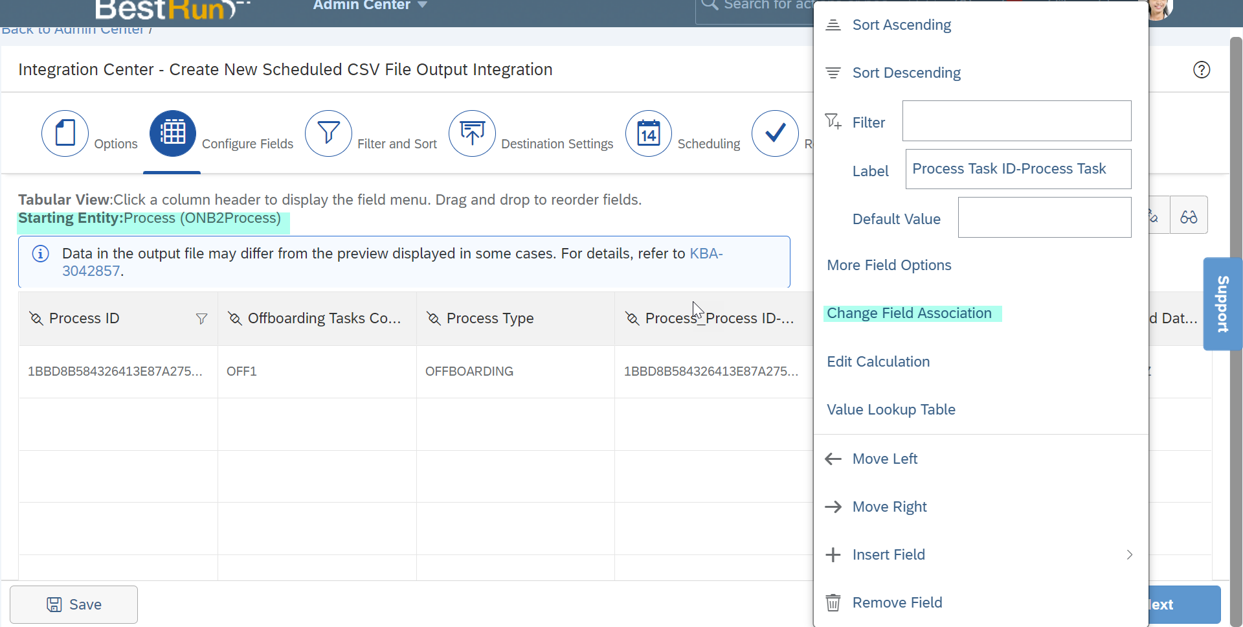The width and height of the screenshot is (1243, 627).
Task: Click the OFFBOARDING cell
Action: pos(469,372)
